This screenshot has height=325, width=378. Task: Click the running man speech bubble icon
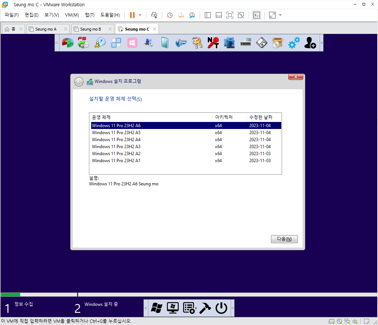click(x=100, y=43)
